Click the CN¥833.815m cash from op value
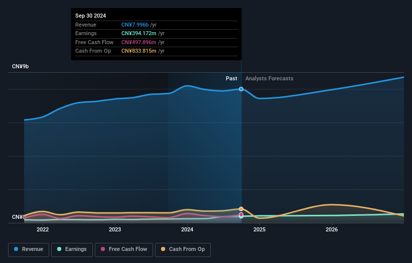Viewport: 412px width, 263px height. (x=139, y=51)
